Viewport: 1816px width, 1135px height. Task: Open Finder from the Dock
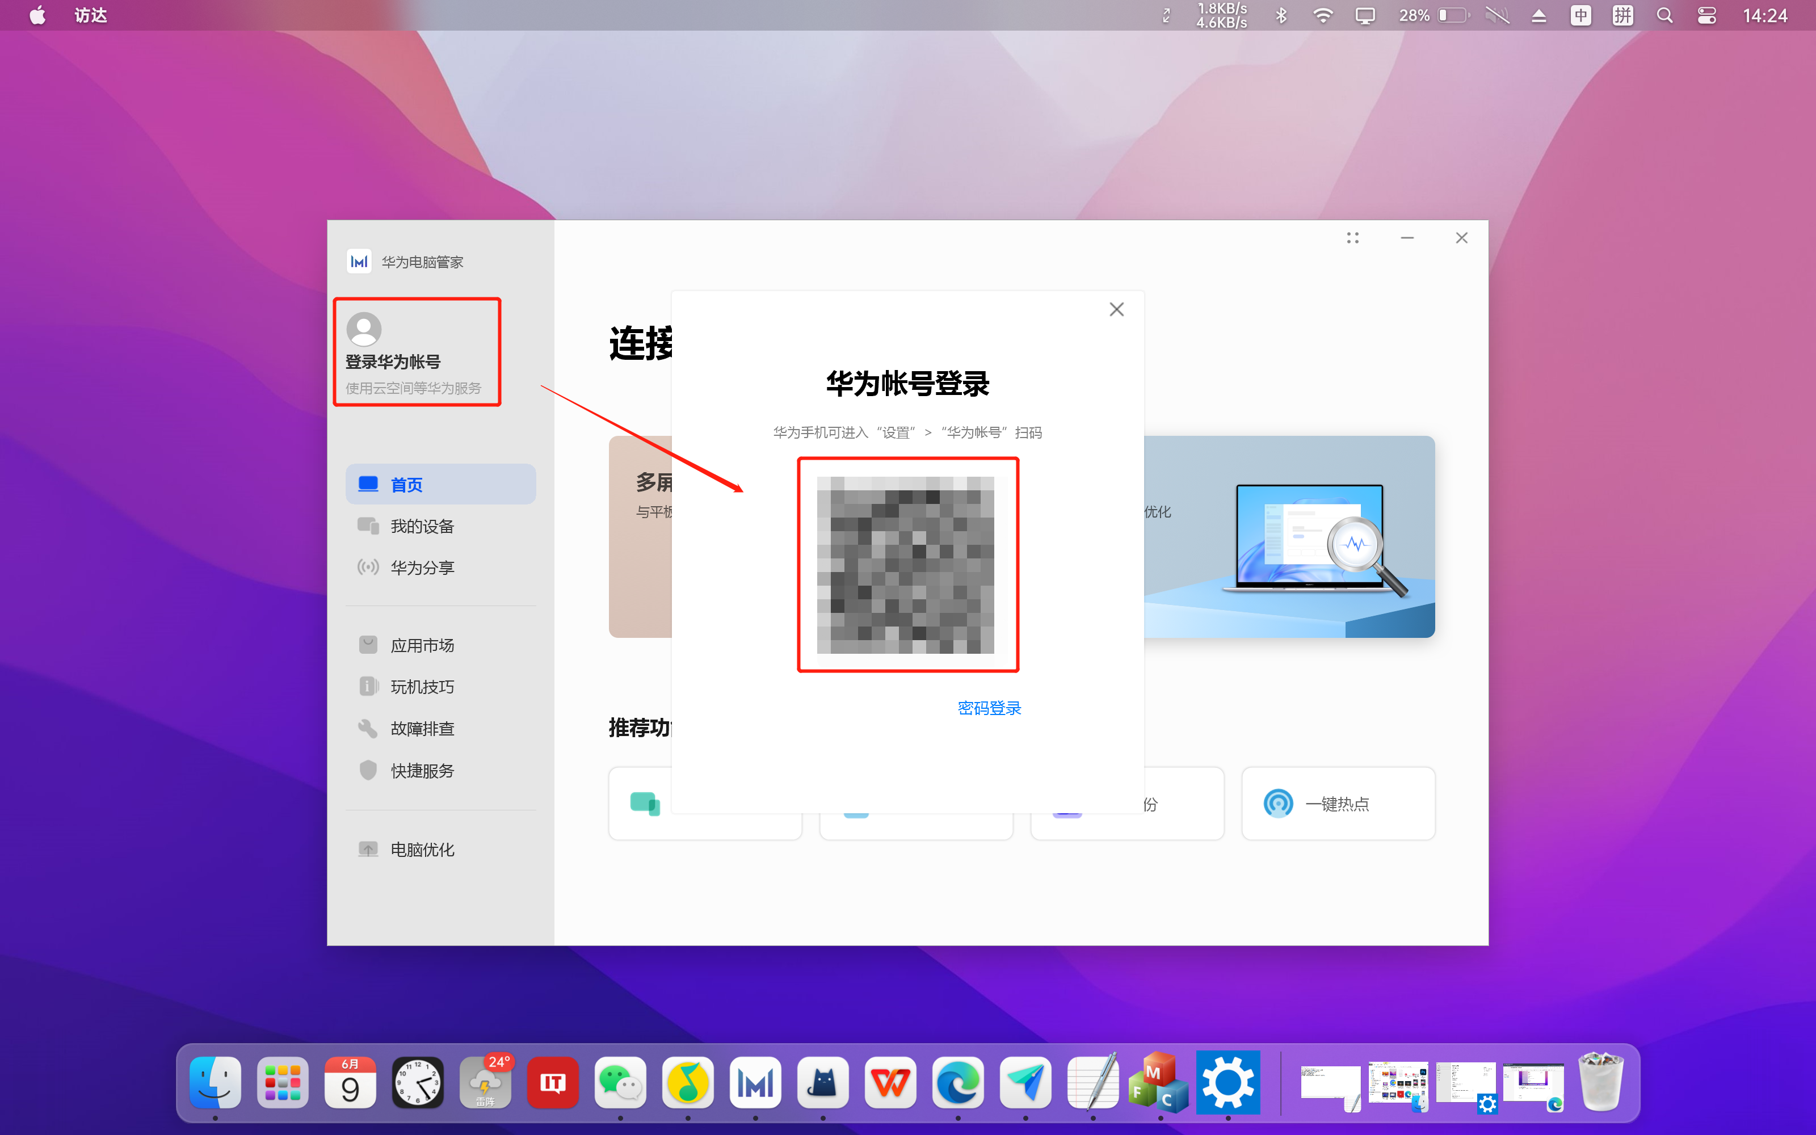[x=216, y=1082]
